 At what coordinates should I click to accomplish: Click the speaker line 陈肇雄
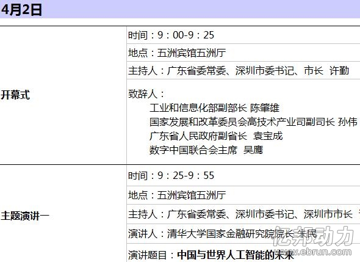point(214,107)
